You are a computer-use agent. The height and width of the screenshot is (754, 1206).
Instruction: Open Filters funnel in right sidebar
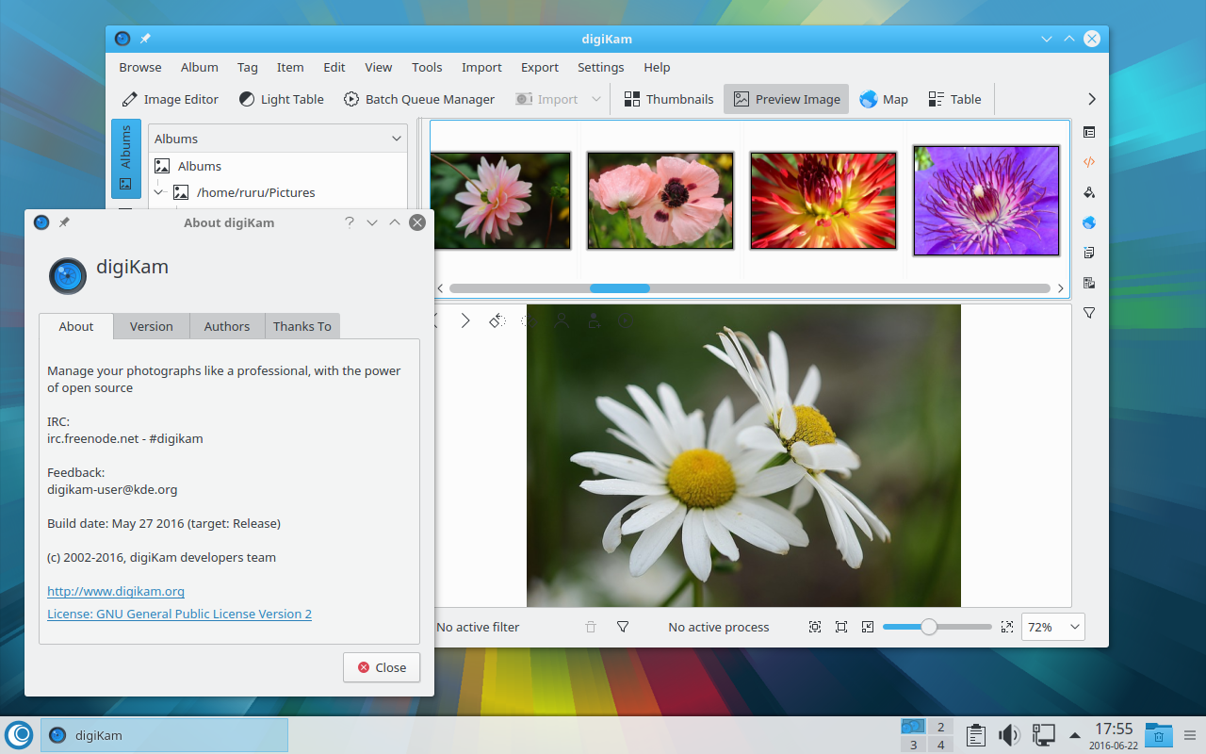(1089, 313)
